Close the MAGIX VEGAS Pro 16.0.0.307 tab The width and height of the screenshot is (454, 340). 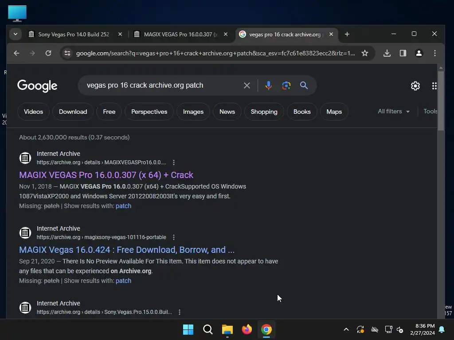(226, 35)
